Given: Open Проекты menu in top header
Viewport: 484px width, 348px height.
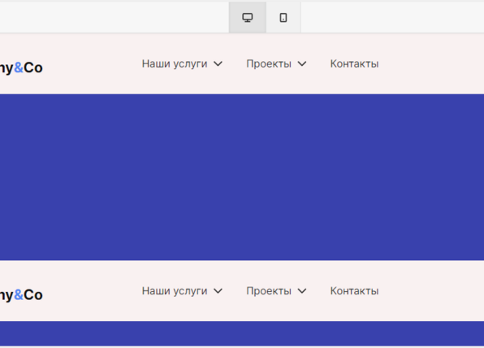Looking at the screenshot, I should (269, 64).
